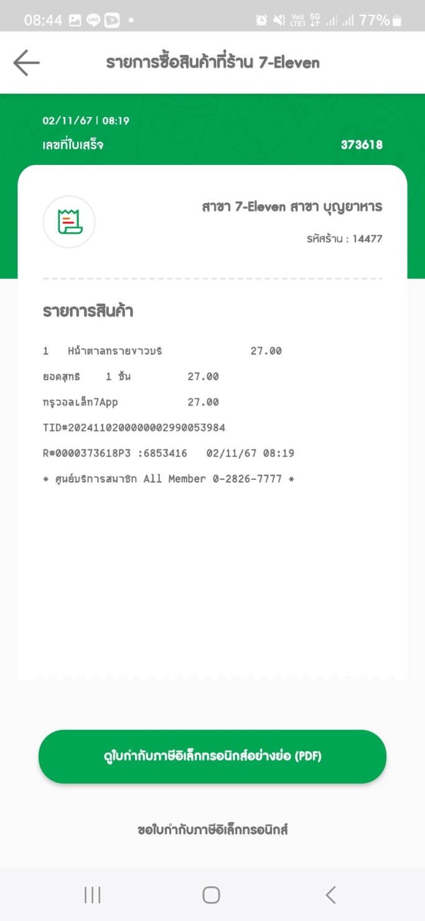Tap the video app notification icon
425x921 pixels.
(112, 20)
